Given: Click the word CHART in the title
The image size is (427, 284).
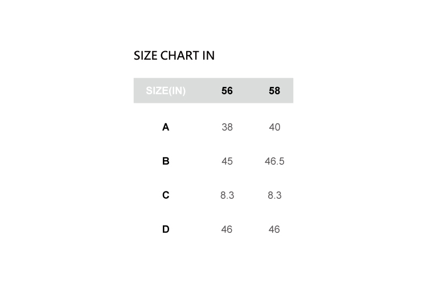Looking at the screenshot, I should [180, 56].
